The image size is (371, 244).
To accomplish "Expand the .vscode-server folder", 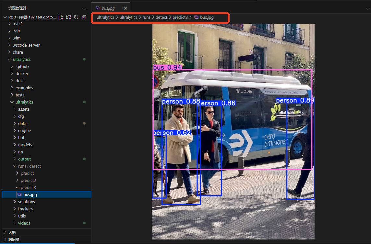I will [x=46, y=45].
